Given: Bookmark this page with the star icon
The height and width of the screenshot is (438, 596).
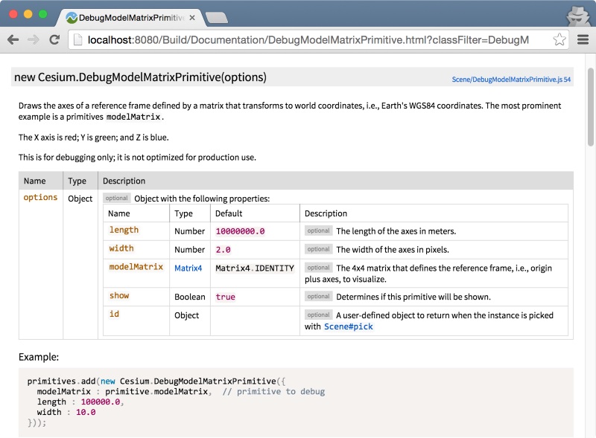Looking at the screenshot, I should click(x=559, y=39).
